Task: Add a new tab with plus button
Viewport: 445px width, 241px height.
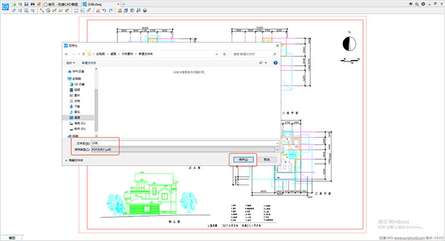Action: point(123,4)
